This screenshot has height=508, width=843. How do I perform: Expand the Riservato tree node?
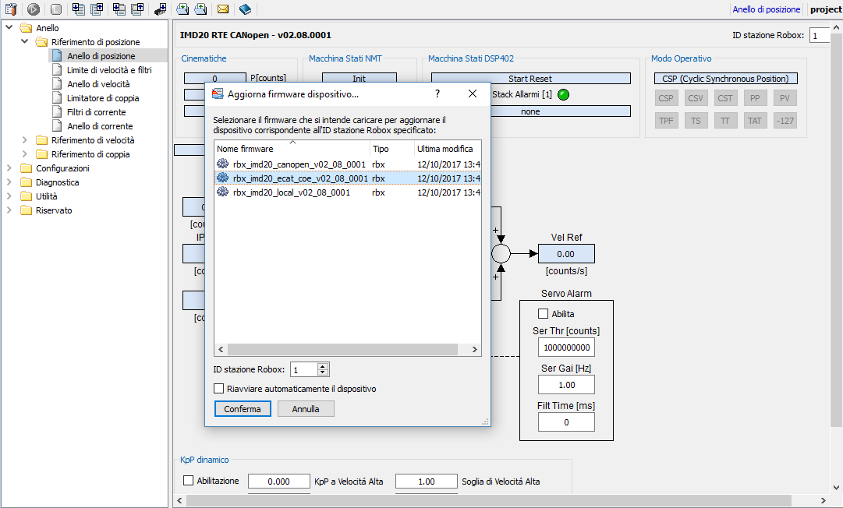coord(9,210)
